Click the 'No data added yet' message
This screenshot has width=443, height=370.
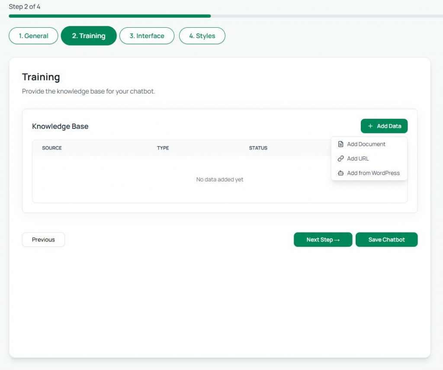(x=220, y=179)
